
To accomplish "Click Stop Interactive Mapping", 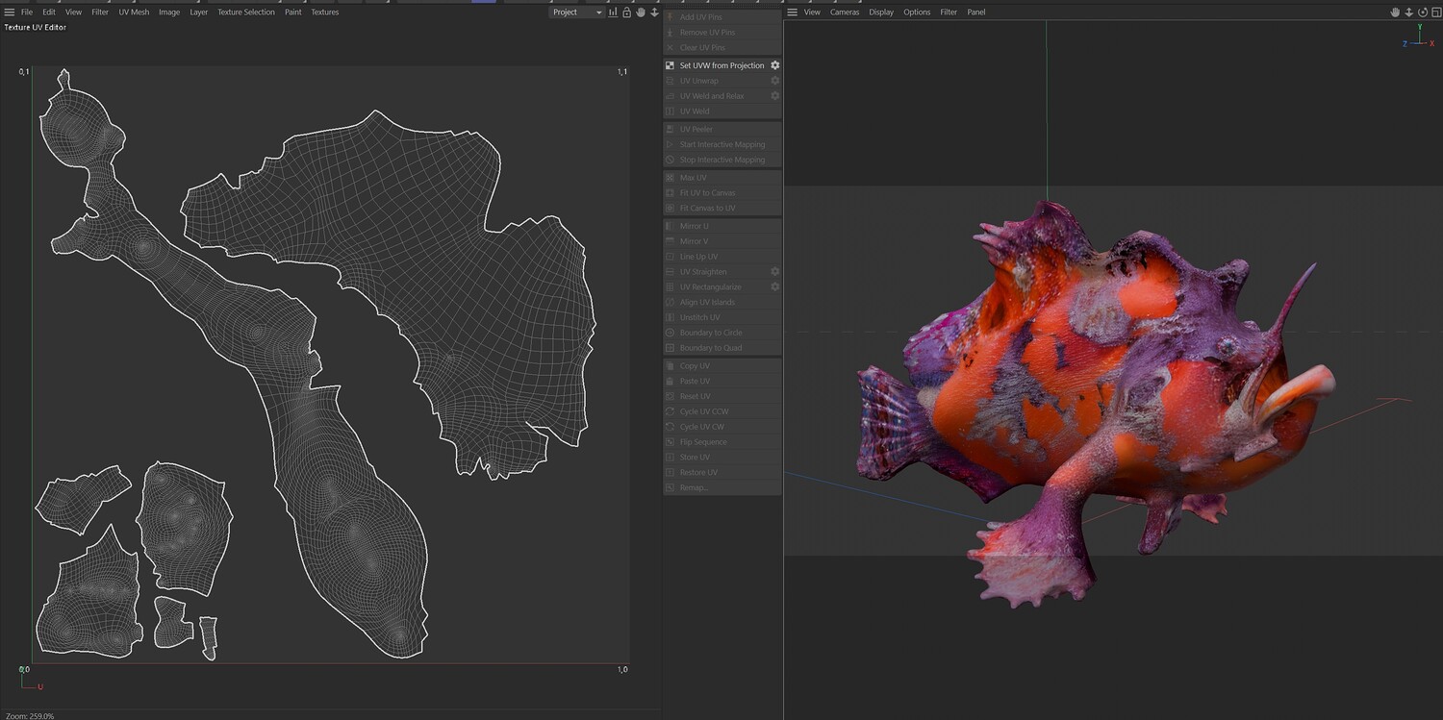I will point(722,161).
